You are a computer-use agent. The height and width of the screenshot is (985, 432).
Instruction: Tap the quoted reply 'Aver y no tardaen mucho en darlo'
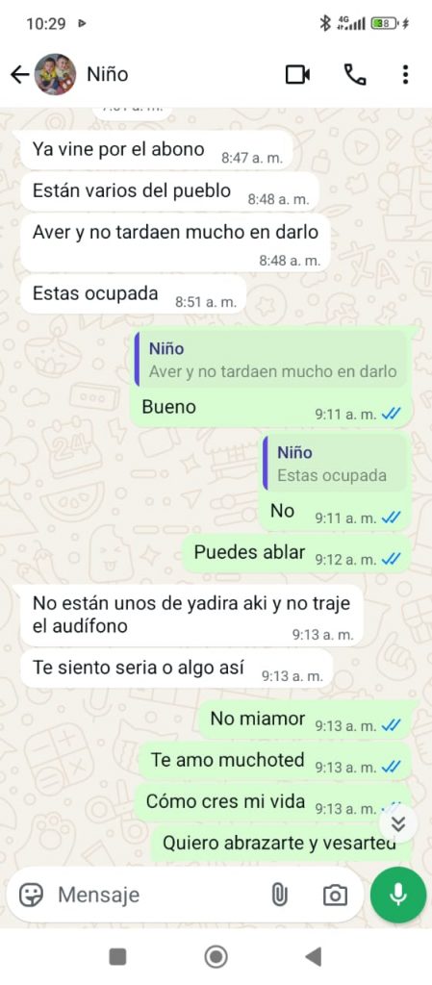[x=270, y=360]
